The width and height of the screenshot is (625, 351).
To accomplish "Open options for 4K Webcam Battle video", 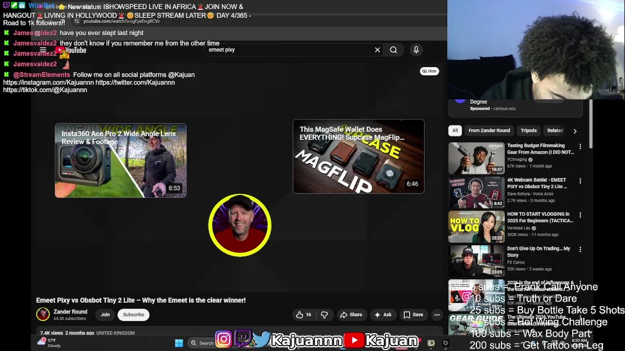I will tap(580, 181).
